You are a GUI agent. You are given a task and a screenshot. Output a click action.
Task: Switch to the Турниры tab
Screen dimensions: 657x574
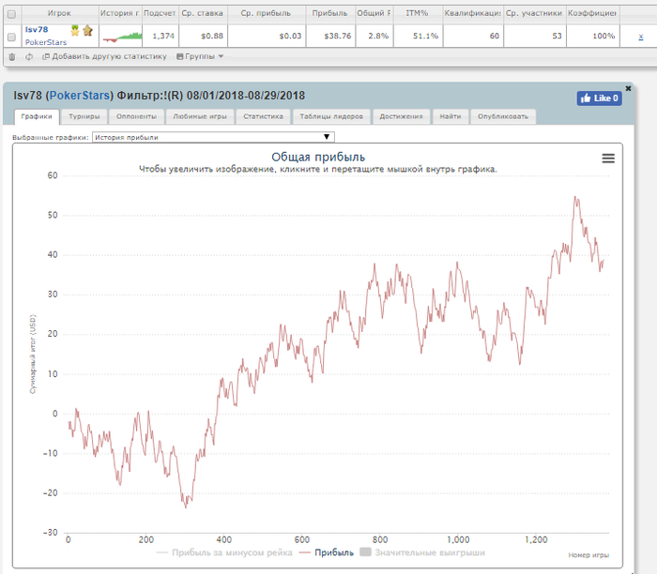(84, 116)
